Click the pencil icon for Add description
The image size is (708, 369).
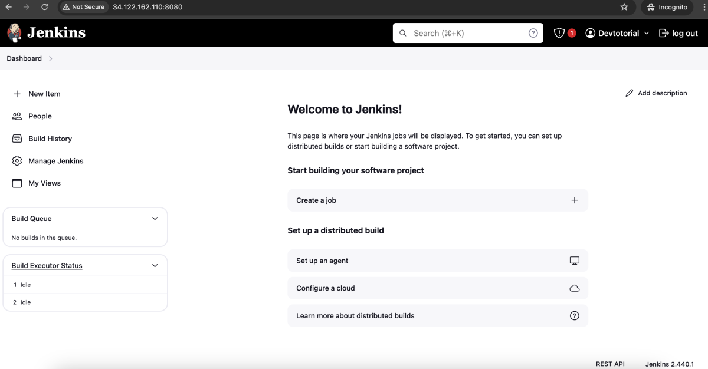click(x=630, y=93)
